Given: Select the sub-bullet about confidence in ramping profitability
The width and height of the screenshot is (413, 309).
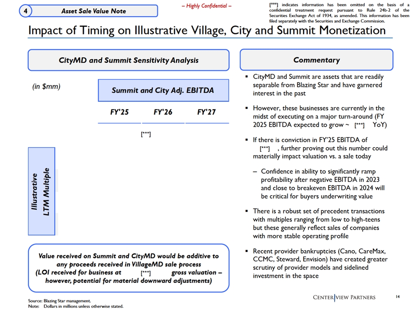Looking at the screenshot, I should tap(323, 184).
